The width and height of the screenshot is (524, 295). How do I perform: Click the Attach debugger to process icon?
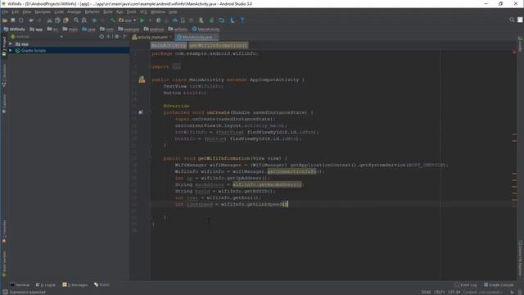pos(183,20)
